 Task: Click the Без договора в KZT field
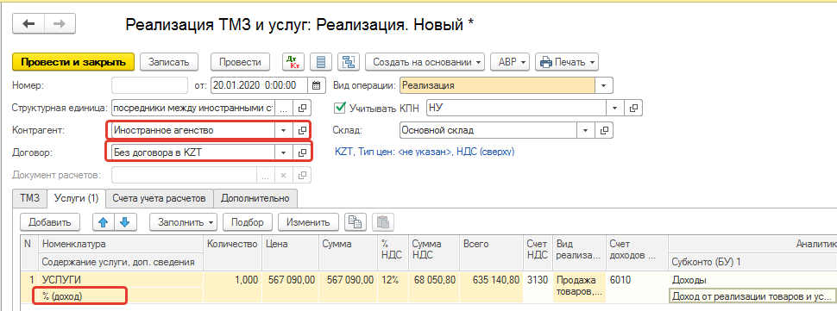(193, 152)
